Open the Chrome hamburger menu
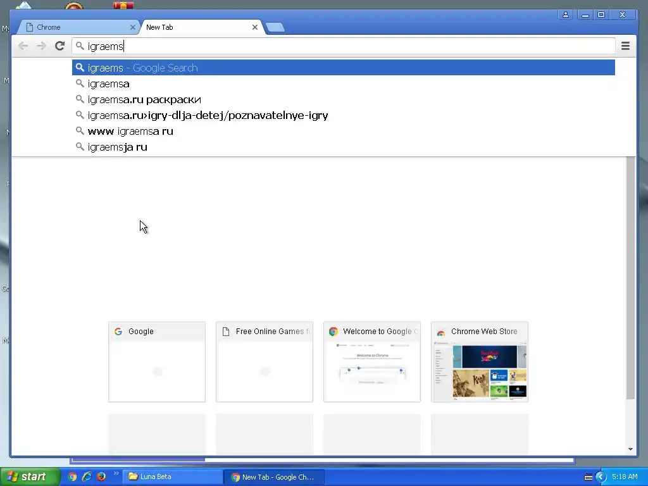This screenshot has width=648, height=486. (625, 46)
